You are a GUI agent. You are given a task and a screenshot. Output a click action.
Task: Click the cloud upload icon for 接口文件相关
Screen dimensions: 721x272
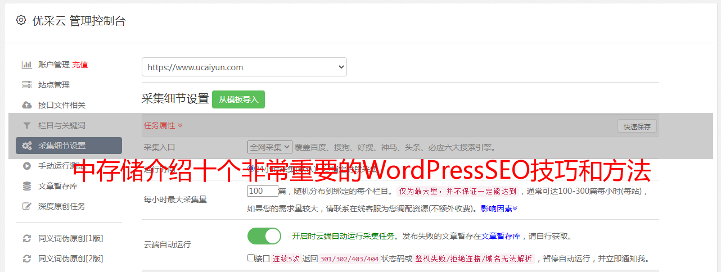(26, 105)
